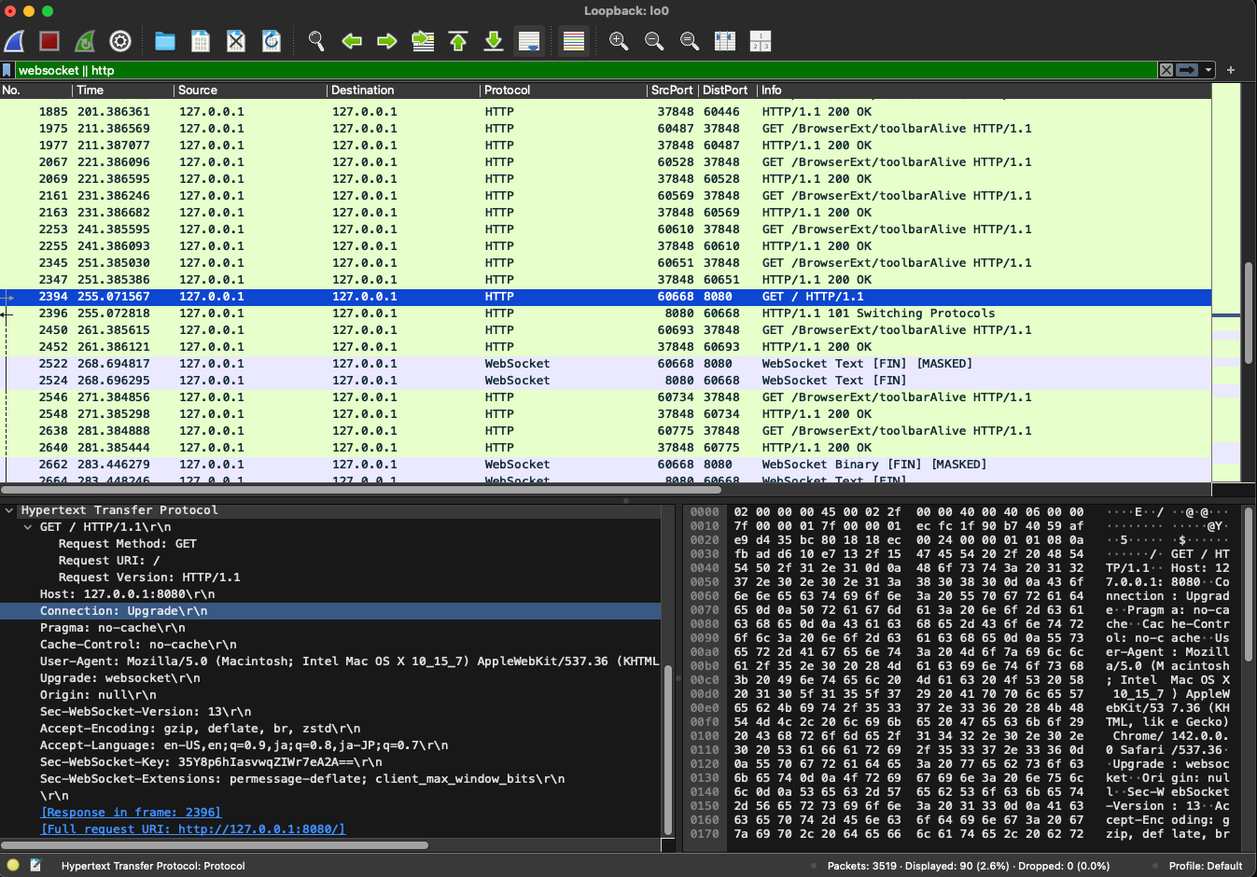Restart the current capture
The height and width of the screenshot is (877, 1257).
coord(85,41)
